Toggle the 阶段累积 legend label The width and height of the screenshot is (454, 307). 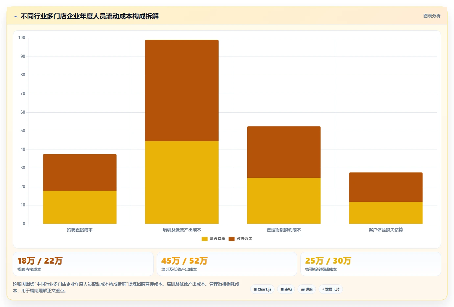[217, 239]
